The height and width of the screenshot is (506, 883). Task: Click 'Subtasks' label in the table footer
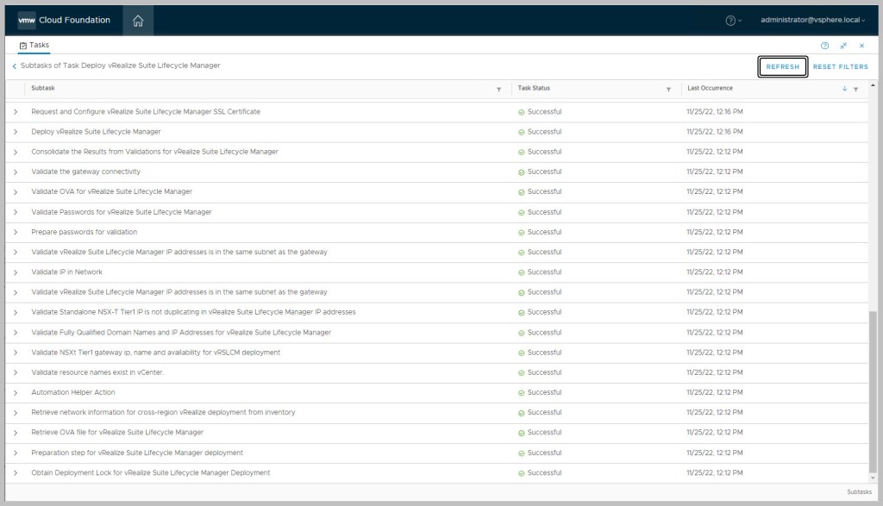(x=859, y=492)
